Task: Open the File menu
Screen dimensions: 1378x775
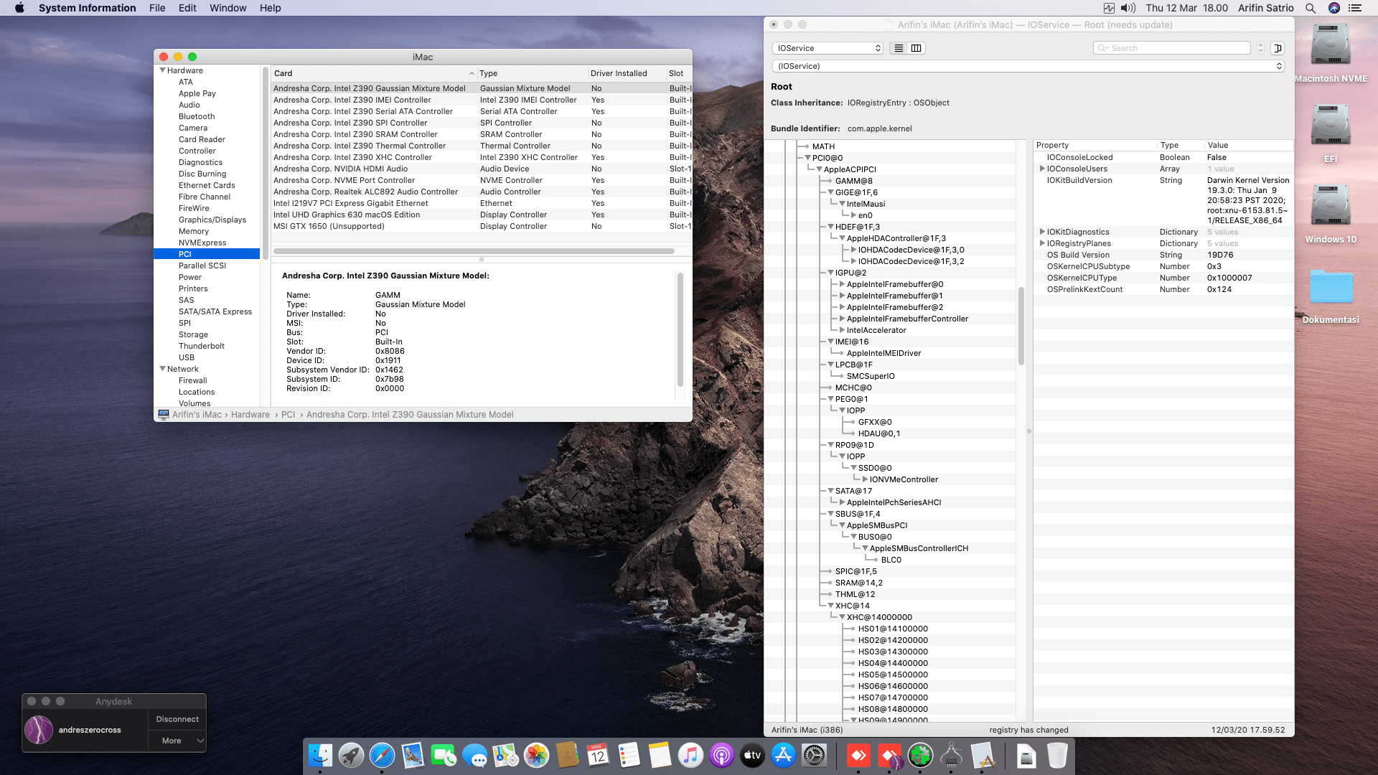Action: point(157,8)
